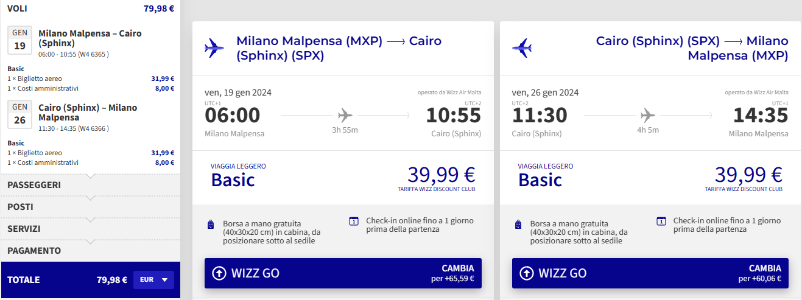Expand the Posti section

pos(91,207)
